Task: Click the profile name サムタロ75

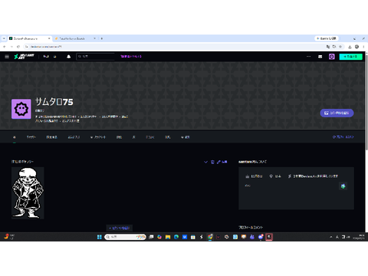Action: tap(54, 102)
